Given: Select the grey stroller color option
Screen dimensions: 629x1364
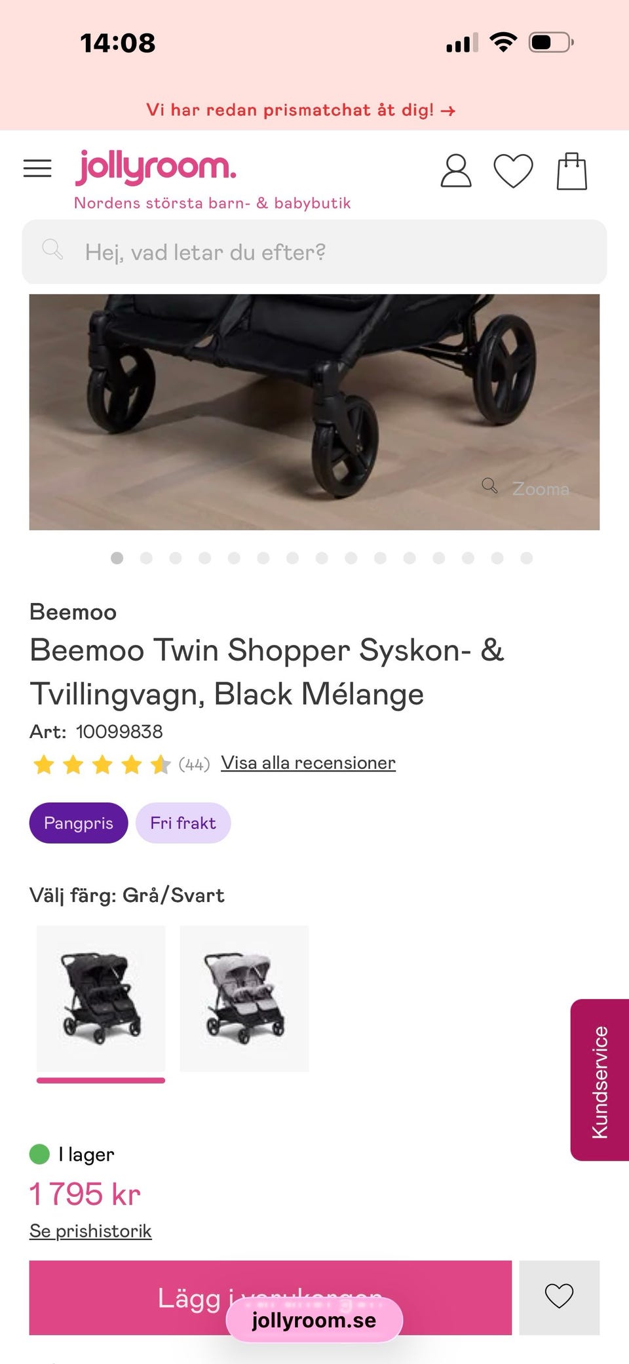Looking at the screenshot, I should 244,998.
